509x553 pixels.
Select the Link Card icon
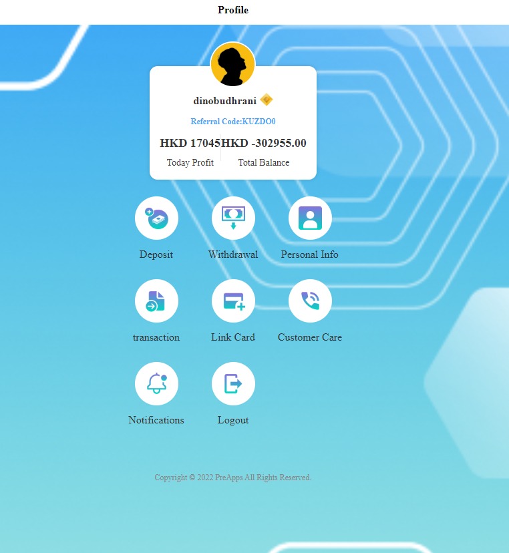(x=233, y=301)
